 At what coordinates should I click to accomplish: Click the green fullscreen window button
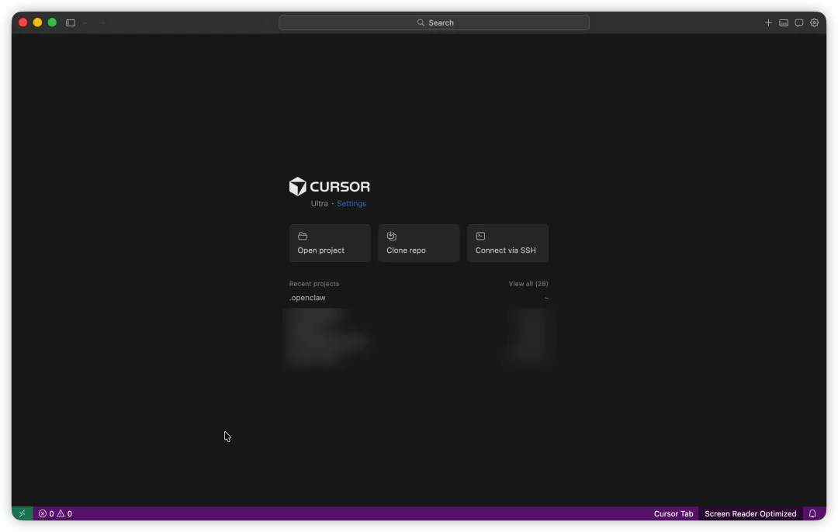(x=53, y=22)
